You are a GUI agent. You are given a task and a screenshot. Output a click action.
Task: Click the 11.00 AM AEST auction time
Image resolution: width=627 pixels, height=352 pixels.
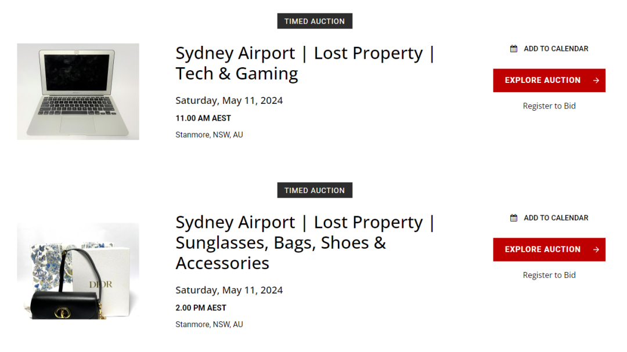tap(203, 118)
